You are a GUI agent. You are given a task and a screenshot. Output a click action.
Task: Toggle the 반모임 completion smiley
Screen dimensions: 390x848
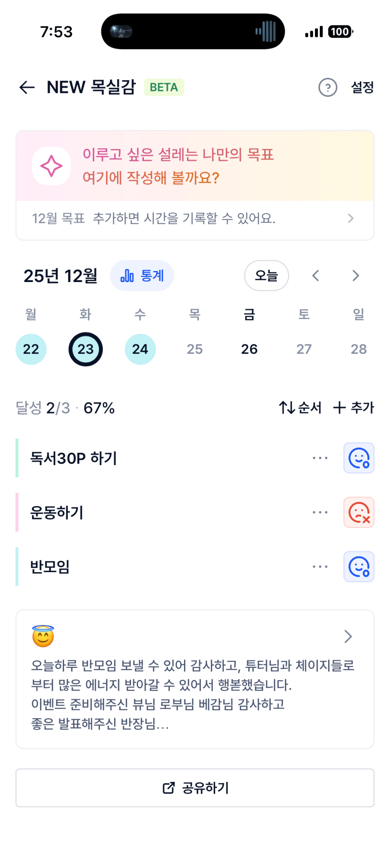(358, 566)
